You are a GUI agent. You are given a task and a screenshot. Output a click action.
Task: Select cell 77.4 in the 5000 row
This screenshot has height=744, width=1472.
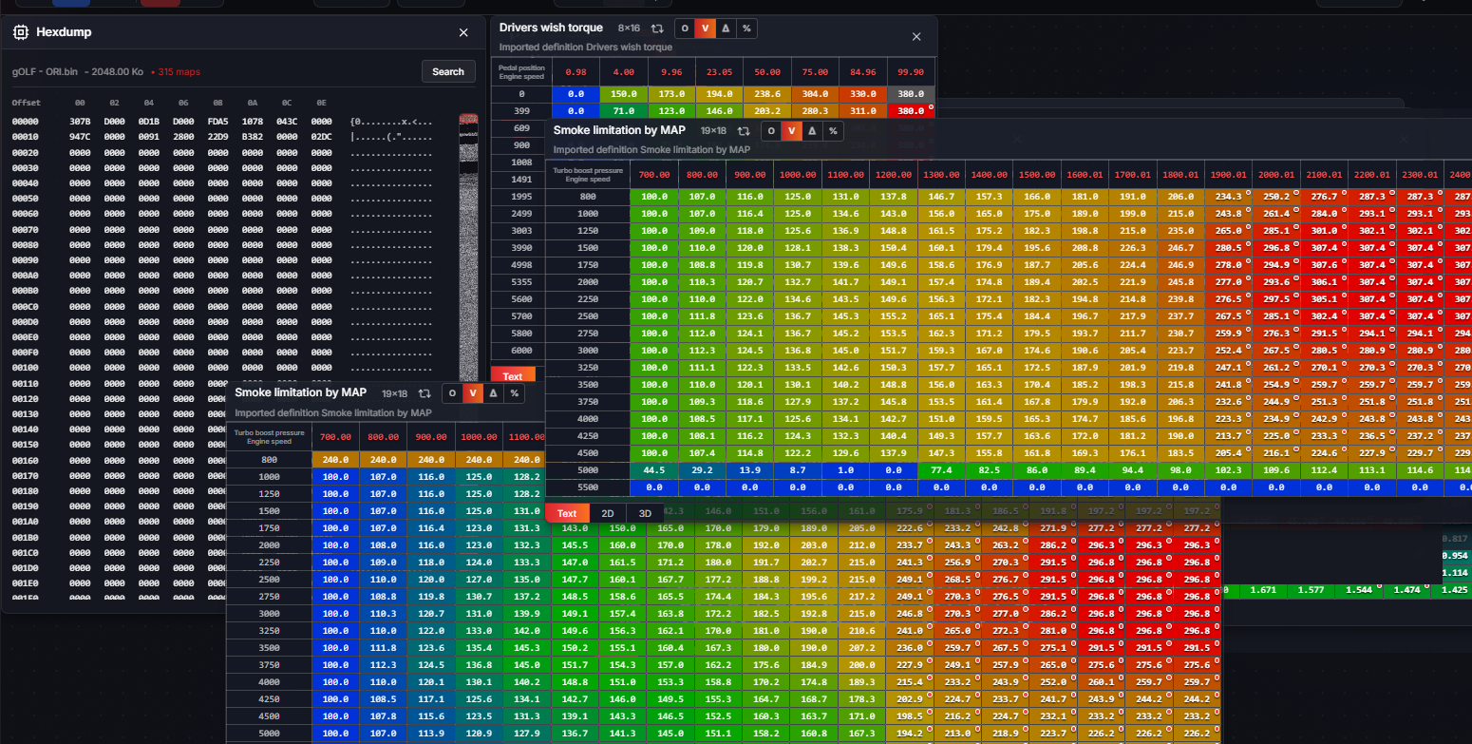click(941, 469)
